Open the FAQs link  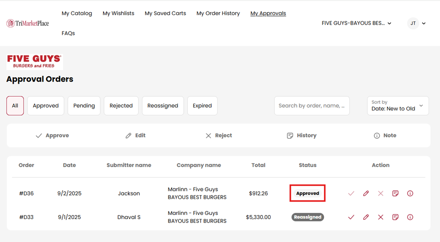pyautogui.click(x=68, y=33)
